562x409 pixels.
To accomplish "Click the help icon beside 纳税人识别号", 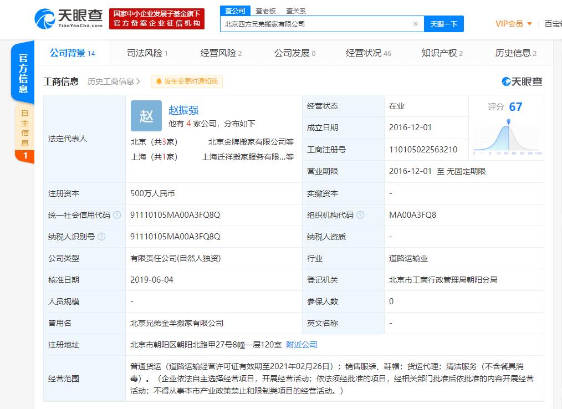I will pyautogui.click(x=101, y=237).
